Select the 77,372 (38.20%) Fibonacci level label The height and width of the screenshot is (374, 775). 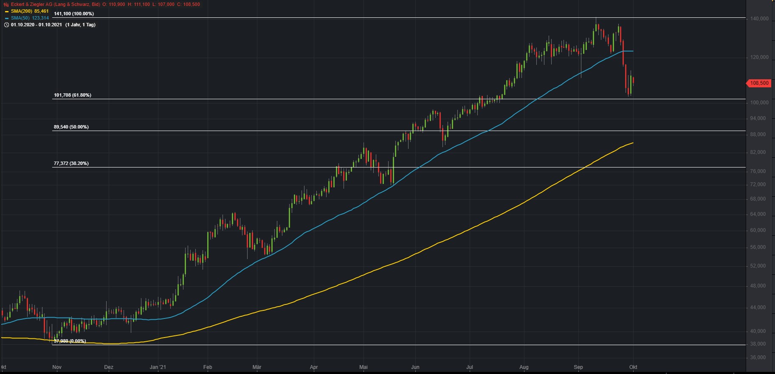pos(71,163)
